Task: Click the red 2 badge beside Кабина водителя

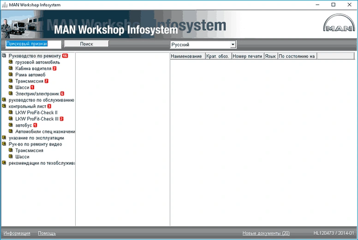Action: coord(54,68)
